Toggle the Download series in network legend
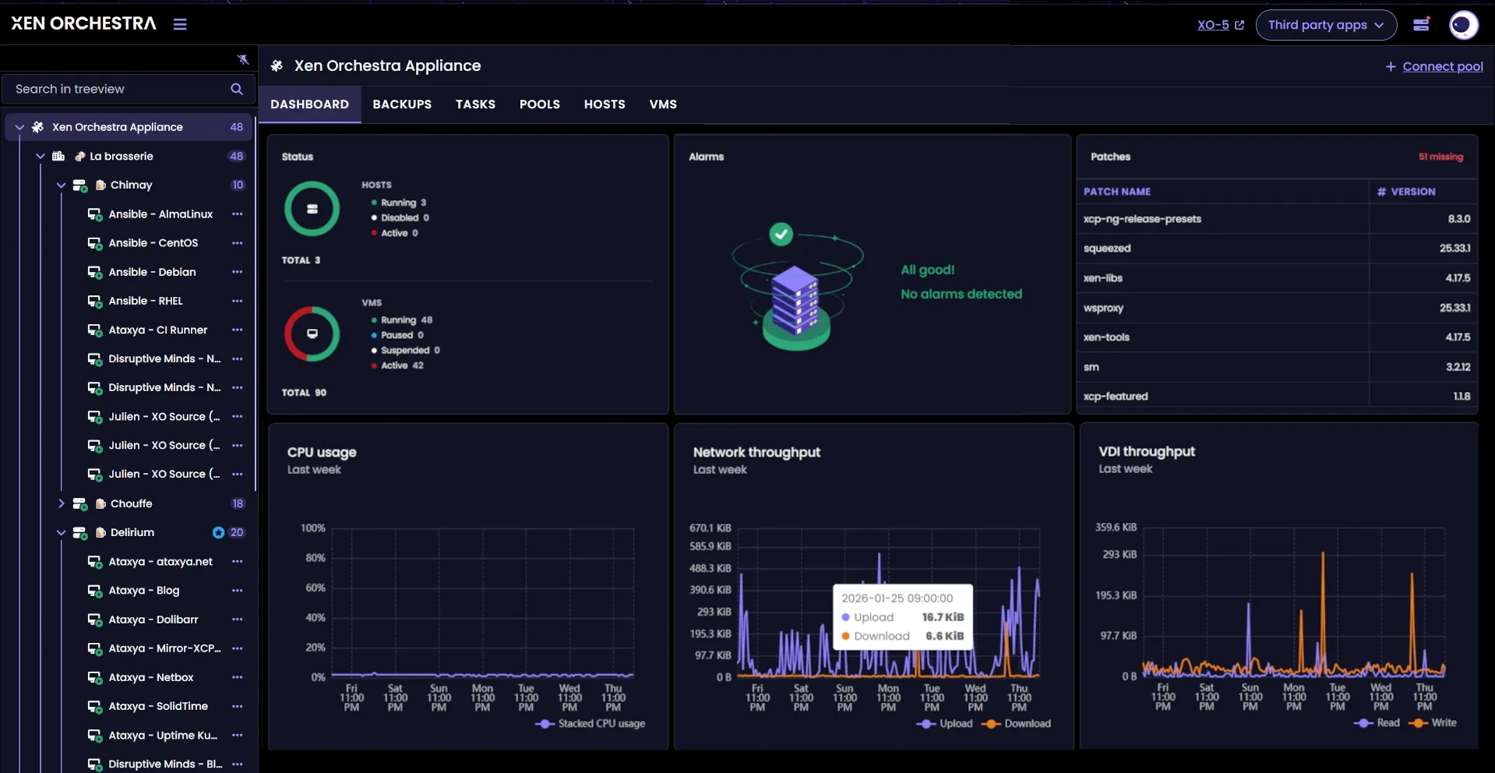The image size is (1495, 773). [x=1017, y=724]
